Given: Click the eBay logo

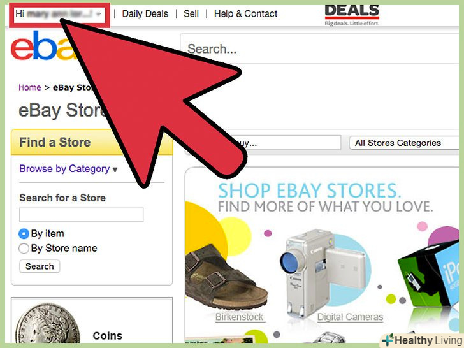Looking at the screenshot, I should tap(41, 46).
